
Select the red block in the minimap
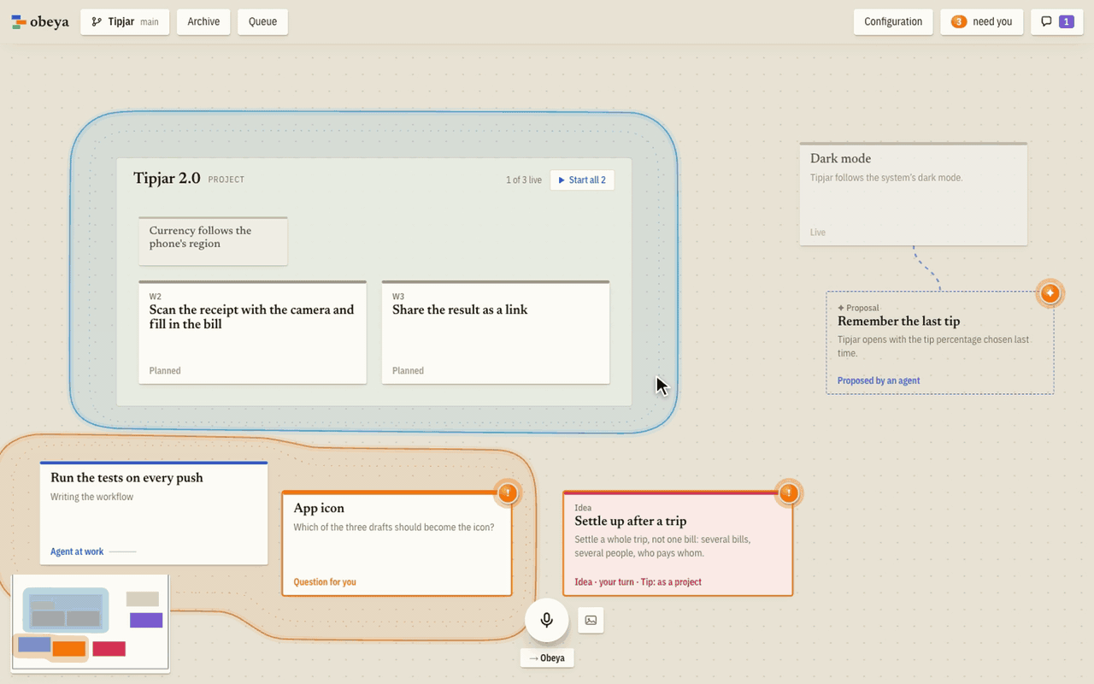[x=109, y=649]
